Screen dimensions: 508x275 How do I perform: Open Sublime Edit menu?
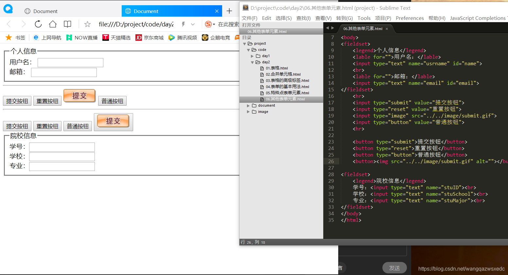point(267,18)
